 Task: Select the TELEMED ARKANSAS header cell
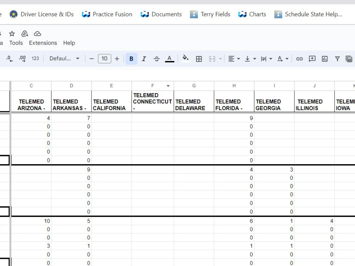coord(71,101)
